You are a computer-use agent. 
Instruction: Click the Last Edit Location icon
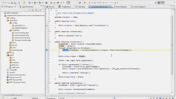coord(100,3)
